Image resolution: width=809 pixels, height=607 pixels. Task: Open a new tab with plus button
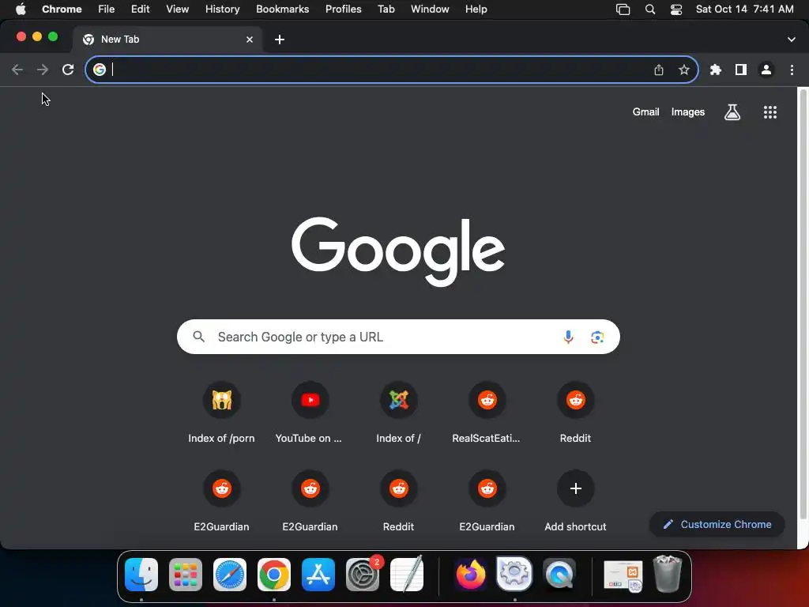pyautogui.click(x=280, y=40)
